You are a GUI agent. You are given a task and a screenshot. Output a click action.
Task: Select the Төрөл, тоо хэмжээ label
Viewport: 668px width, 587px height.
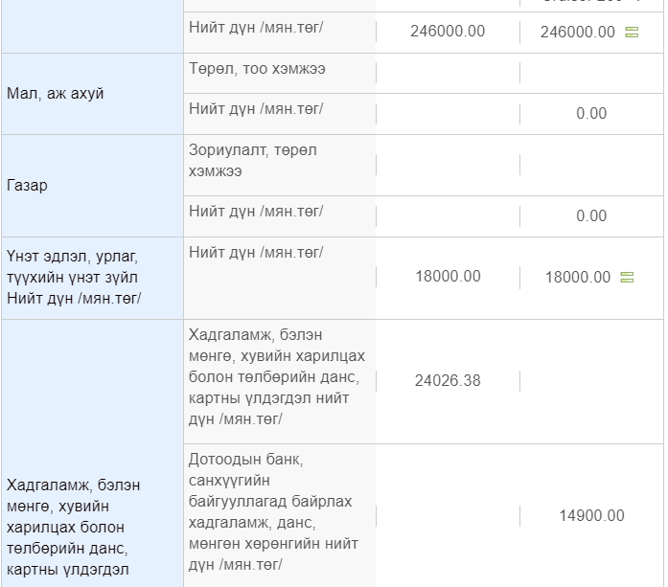257,69
